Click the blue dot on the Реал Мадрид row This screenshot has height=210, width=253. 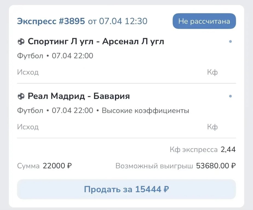point(230,96)
